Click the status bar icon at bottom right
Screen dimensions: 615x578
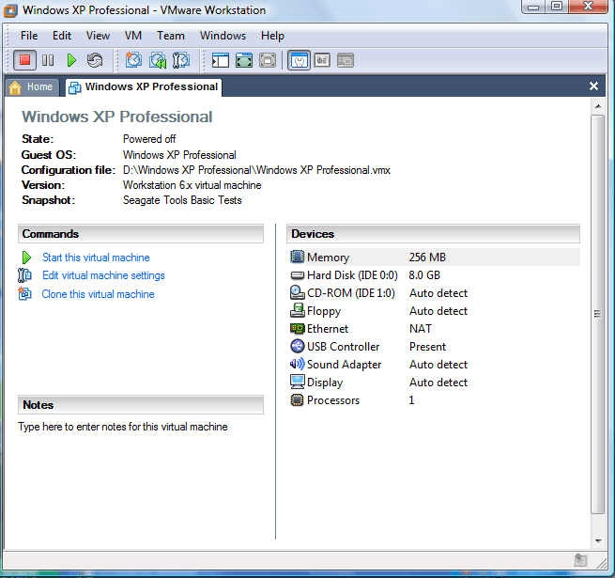coord(580,560)
